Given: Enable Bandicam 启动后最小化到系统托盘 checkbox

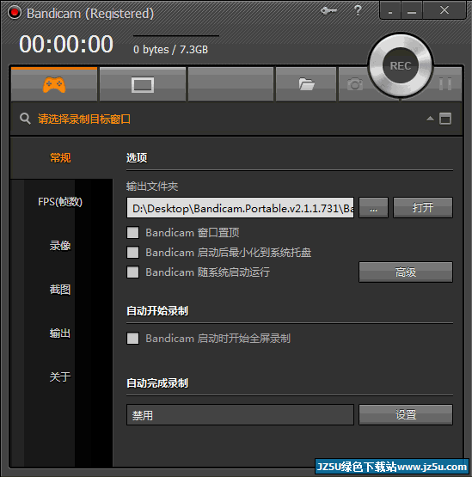Looking at the screenshot, I should pyautogui.click(x=132, y=252).
